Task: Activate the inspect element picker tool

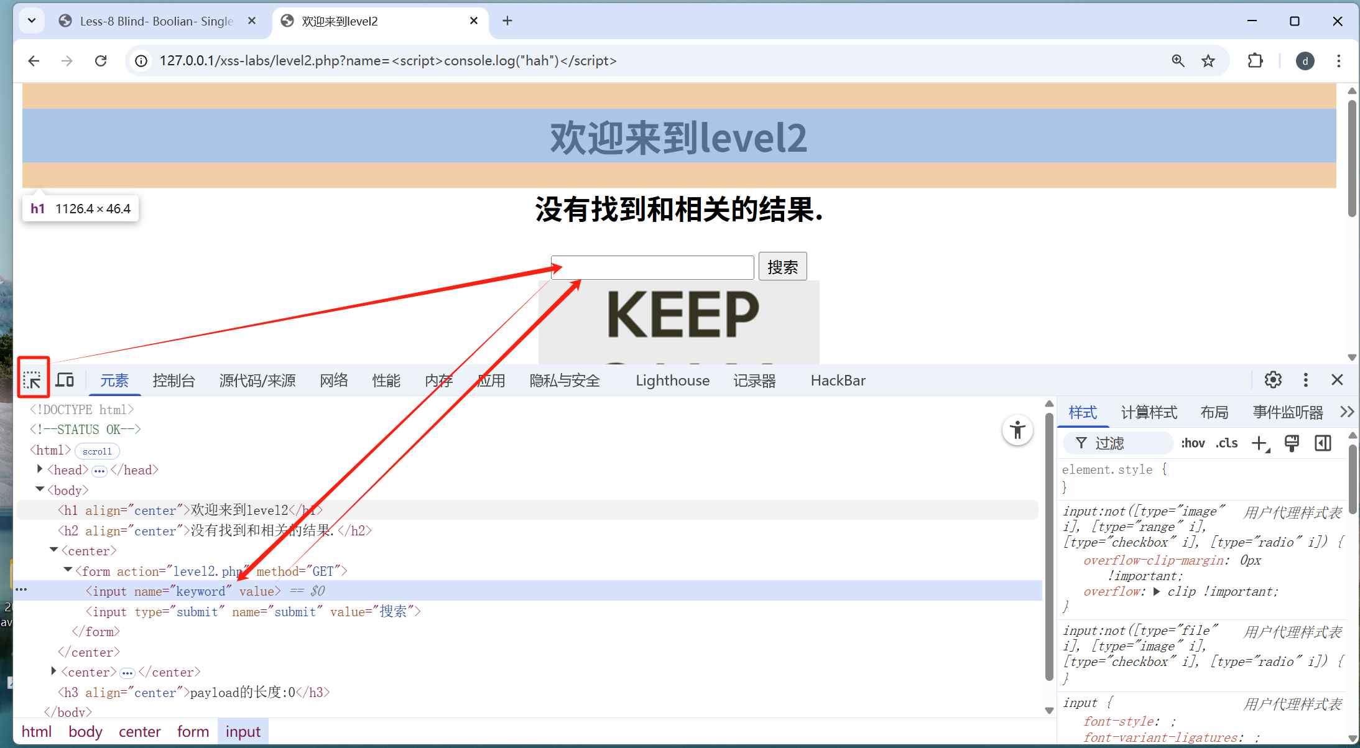Action: 32,380
